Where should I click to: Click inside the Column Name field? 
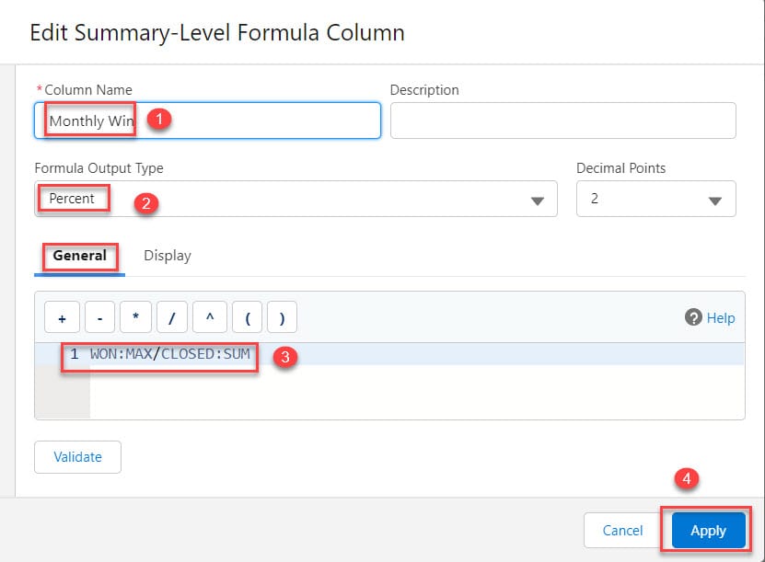207,120
